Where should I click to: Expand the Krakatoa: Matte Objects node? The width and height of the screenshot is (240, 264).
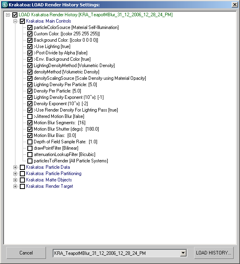[x=15, y=180]
